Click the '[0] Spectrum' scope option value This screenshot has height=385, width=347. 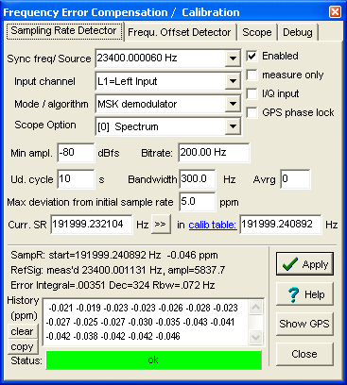pyautogui.click(x=128, y=126)
